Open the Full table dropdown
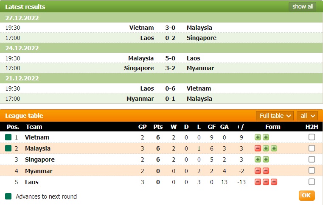 pos(275,116)
